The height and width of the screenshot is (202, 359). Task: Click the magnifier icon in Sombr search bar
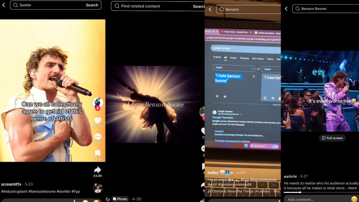tap(15, 5)
